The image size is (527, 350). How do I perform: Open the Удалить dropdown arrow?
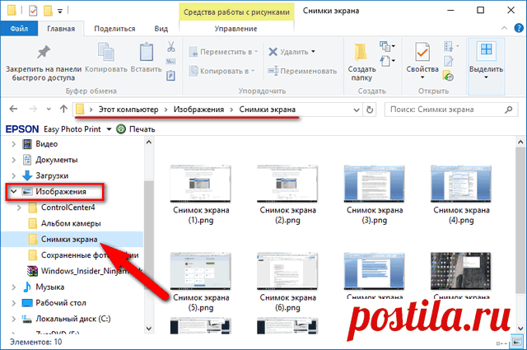click(x=313, y=52)
